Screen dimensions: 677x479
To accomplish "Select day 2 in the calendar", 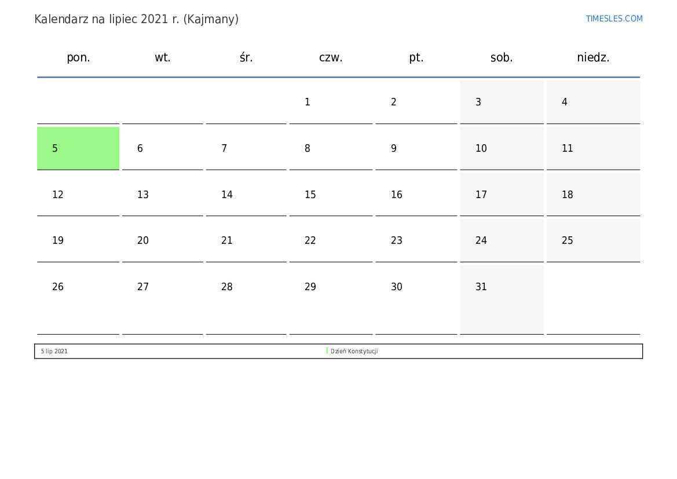I will [416, 102].
